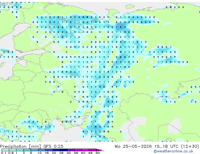Click the '25' legend scale label
Image resolution: width=200 pixels, height=154 pixels.
(61, 153)
